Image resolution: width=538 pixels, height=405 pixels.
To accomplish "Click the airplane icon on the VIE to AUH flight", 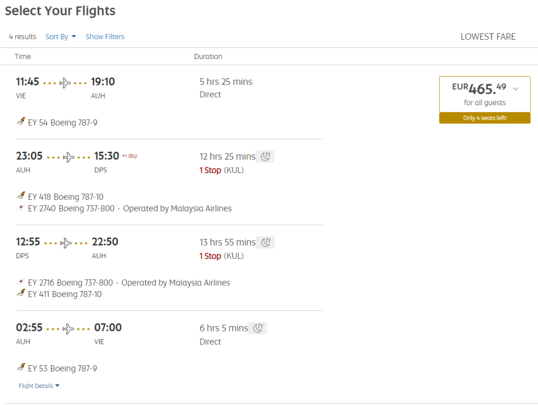I will [x=65, y=83].
